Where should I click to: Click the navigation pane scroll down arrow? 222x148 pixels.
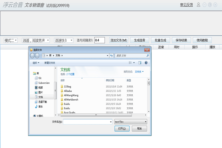coord(56,115)
